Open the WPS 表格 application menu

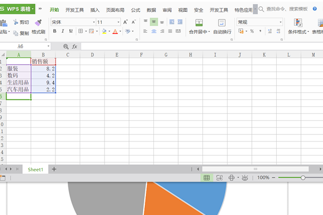[17, 9]
